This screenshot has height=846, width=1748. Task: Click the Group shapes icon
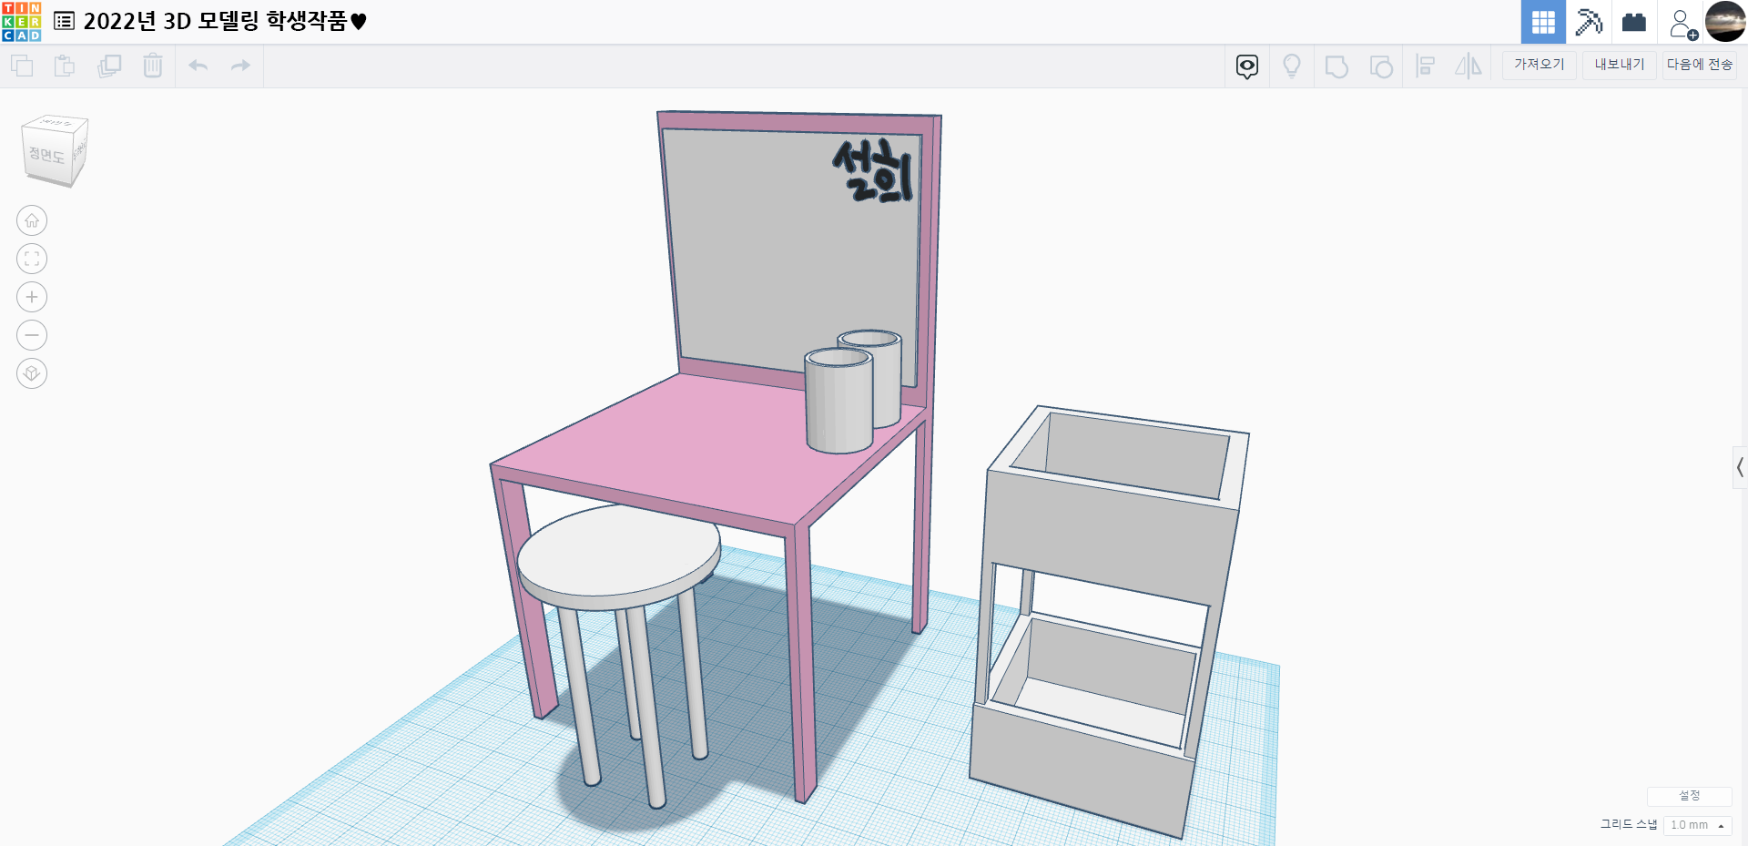click(x=1336, y=66)
